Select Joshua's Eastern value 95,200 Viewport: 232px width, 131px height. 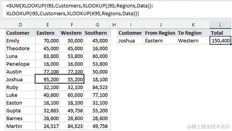coord(47,80)
